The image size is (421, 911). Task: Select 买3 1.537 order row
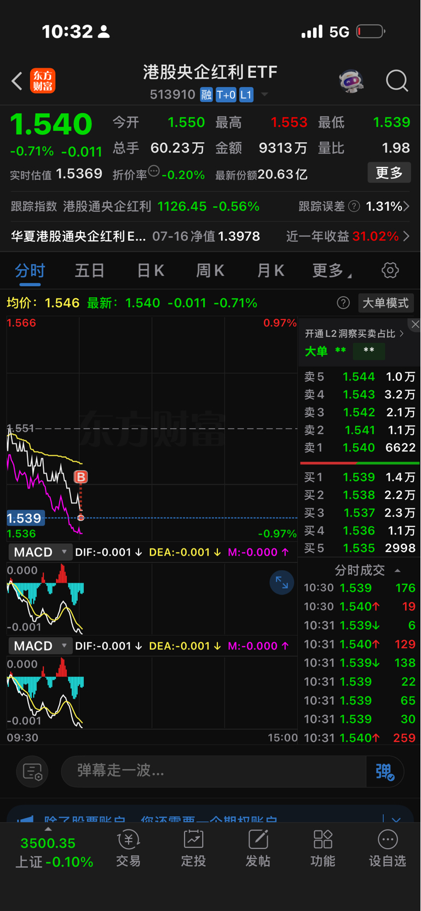[x=360, y=513]
